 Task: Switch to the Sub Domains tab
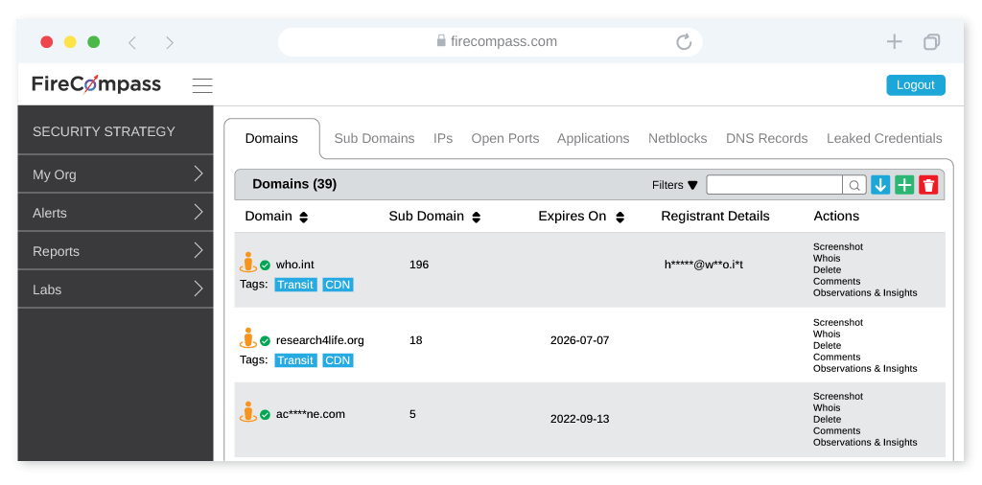coord(375,138)
